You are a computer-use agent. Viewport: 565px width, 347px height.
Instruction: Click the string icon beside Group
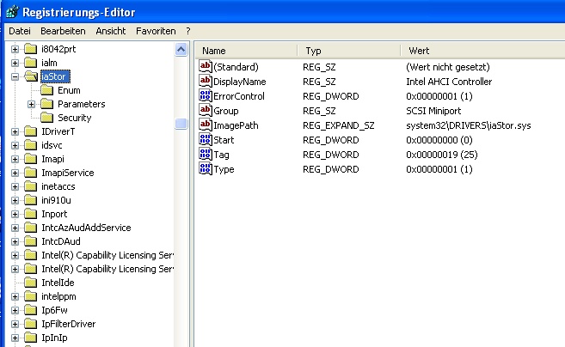coord(206,110)
